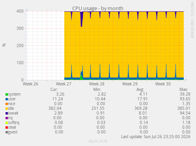Click idle current value 382.04
The width and height of the screenshot is (196, 146).
pos(55,109)
